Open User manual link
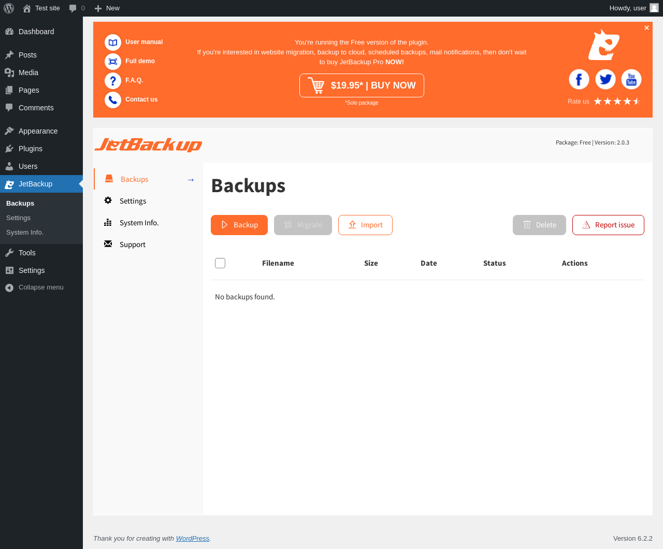663x549 pixels. pos(144,42)
